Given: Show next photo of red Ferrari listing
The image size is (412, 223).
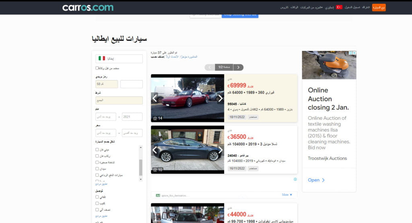Looking at the screenshot, I should 220,98.
